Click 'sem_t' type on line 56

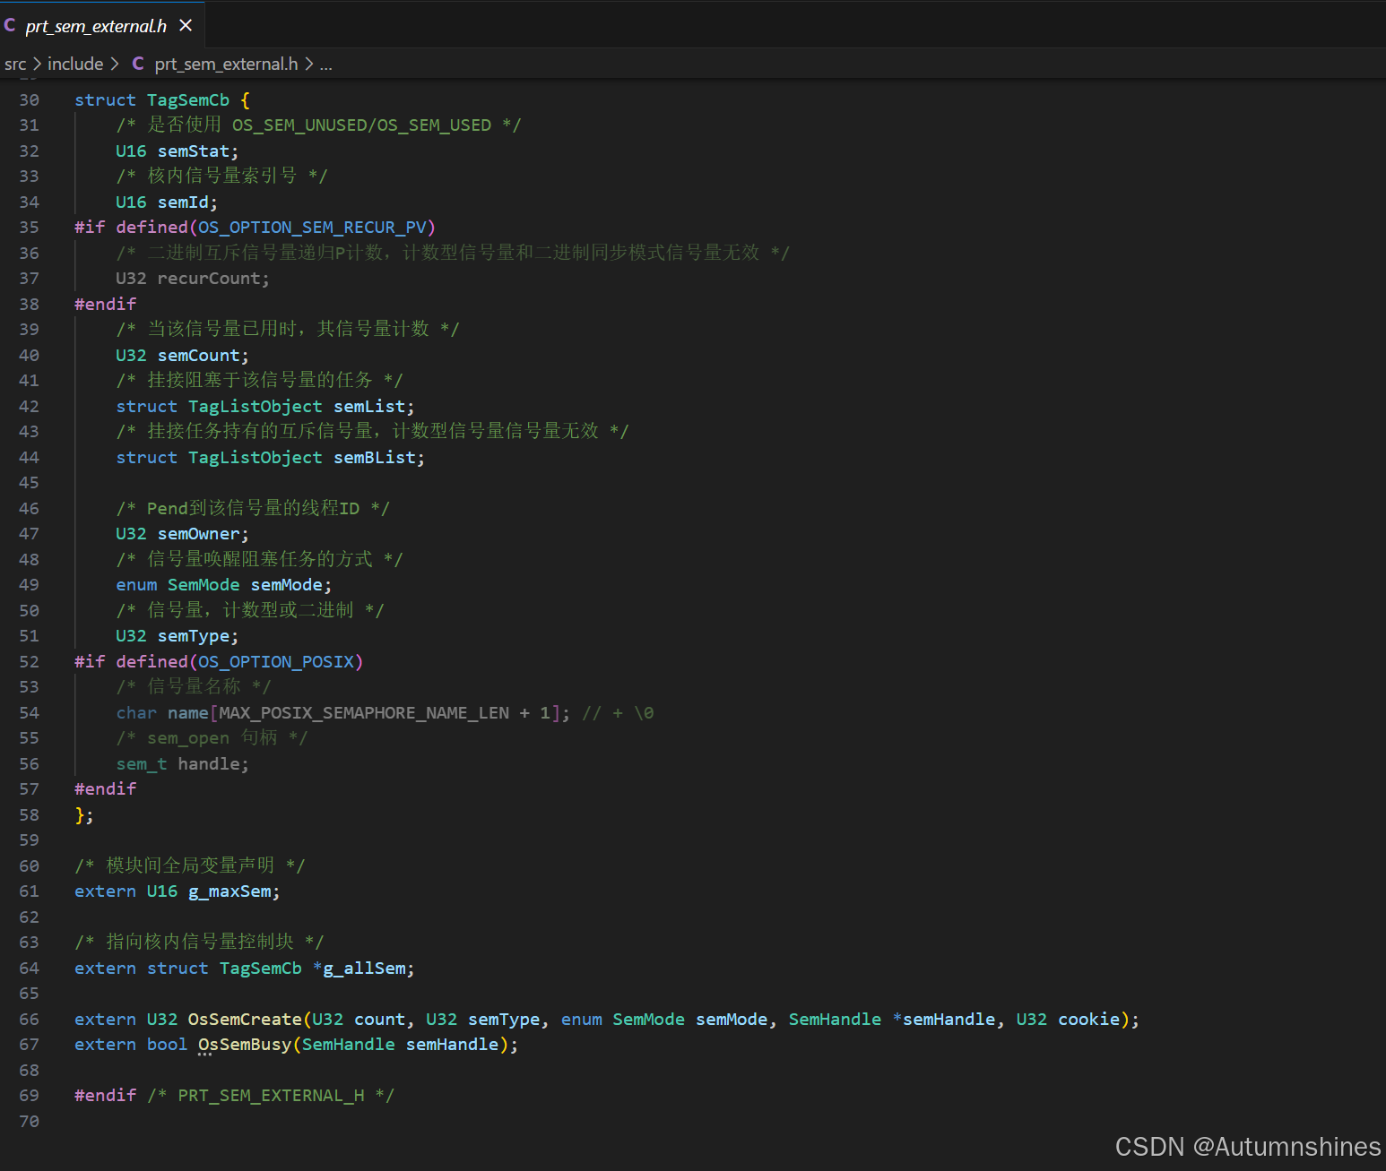[x=142, y=764]
